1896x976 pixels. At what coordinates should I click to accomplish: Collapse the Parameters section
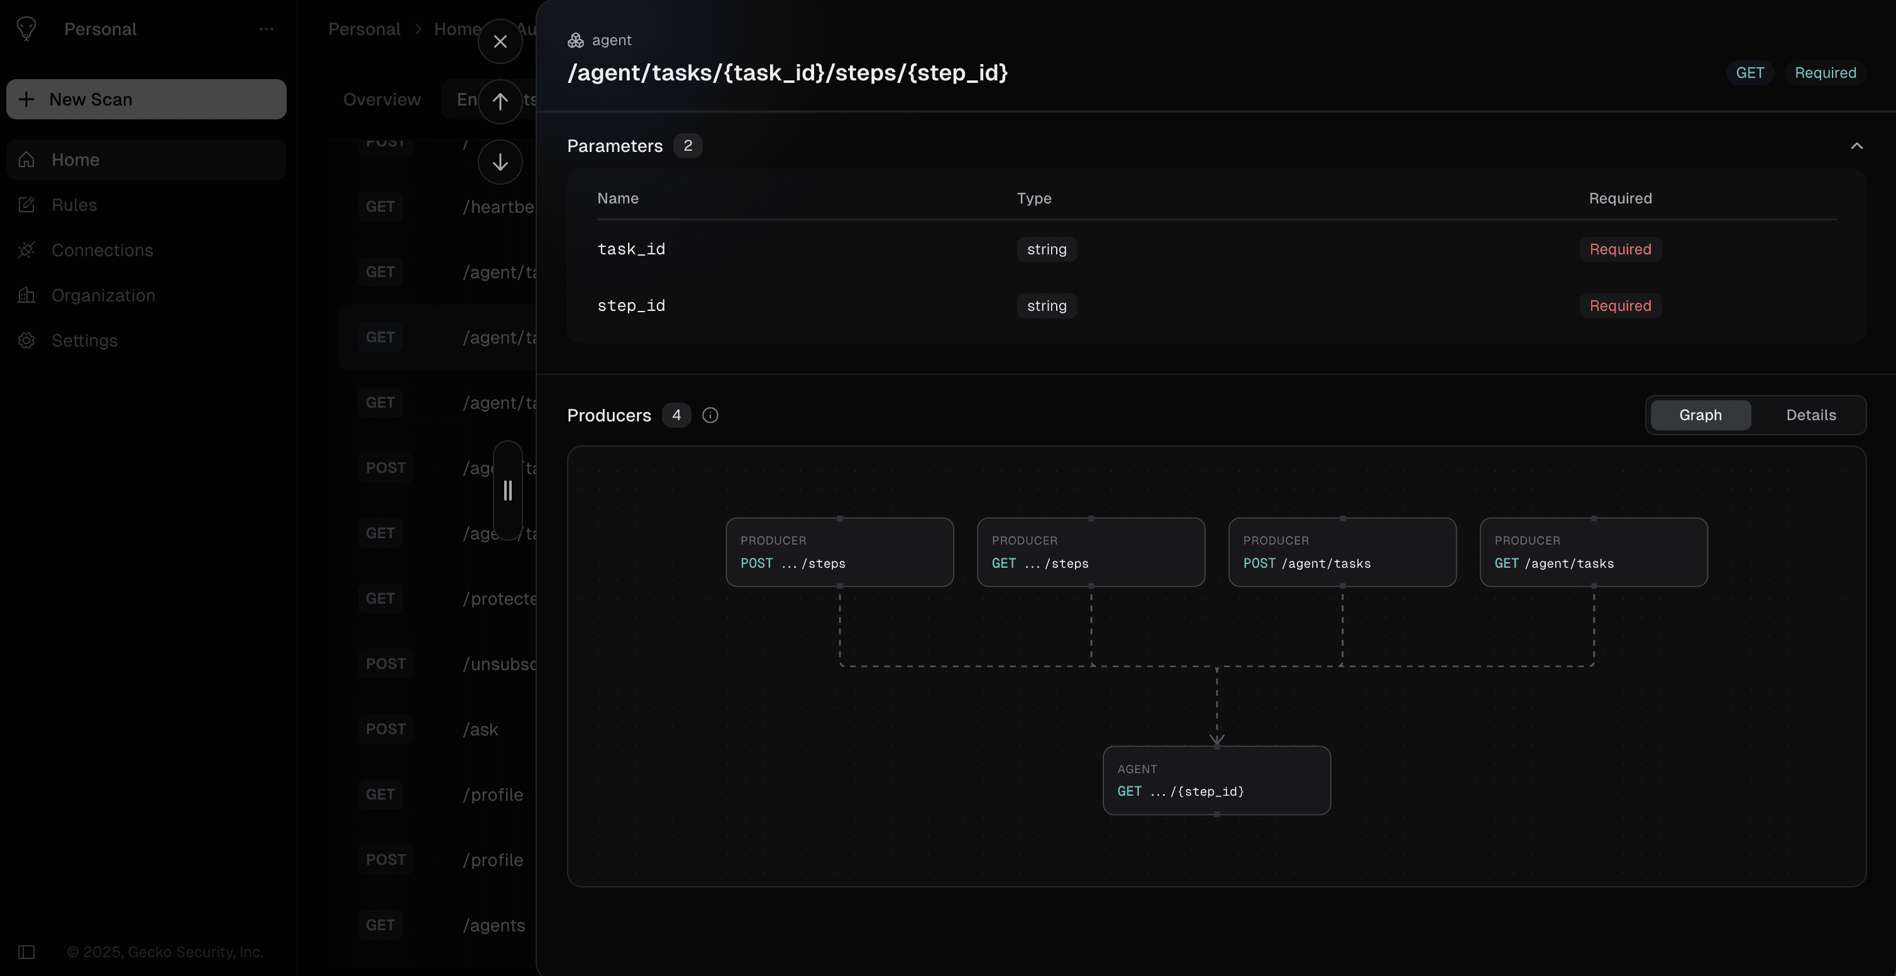tap(1856, 146)
